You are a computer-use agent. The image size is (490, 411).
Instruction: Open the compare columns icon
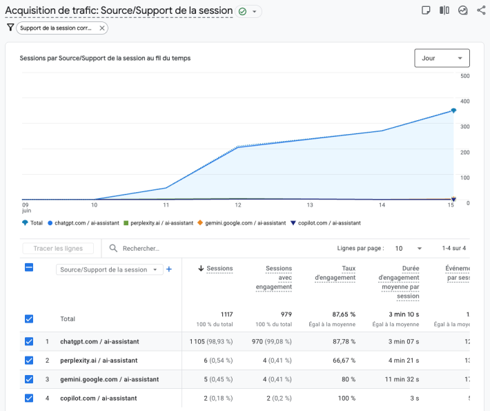click(x=444, y=10)
